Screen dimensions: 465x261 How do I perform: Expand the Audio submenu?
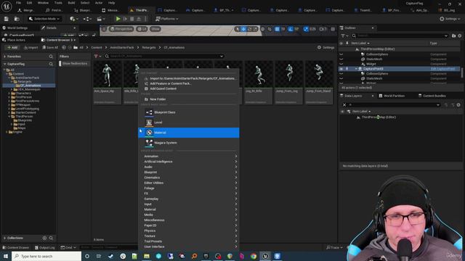pyautogui.click(x=189, y=167)
